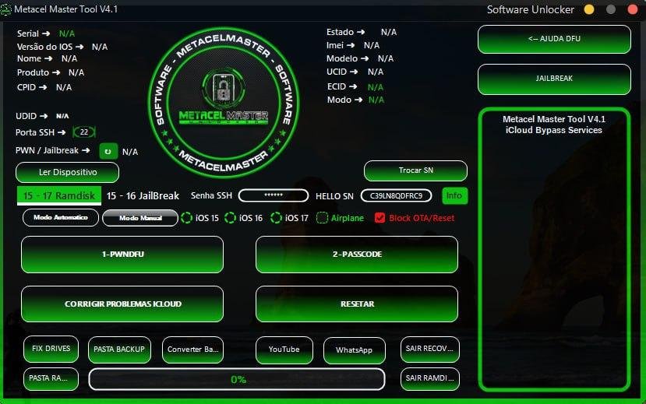Activate Modo Manual mode

pyautogui.click(x=140, y=218)
